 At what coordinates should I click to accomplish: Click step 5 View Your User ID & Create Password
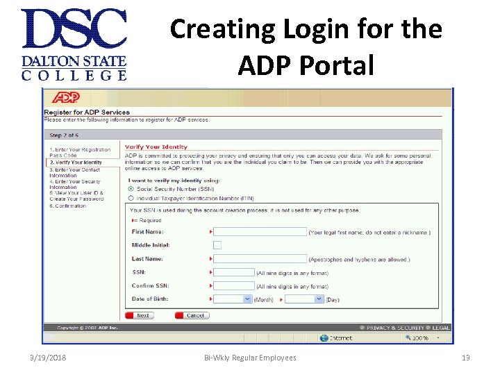pyautogui.click(x=76, y=196)
